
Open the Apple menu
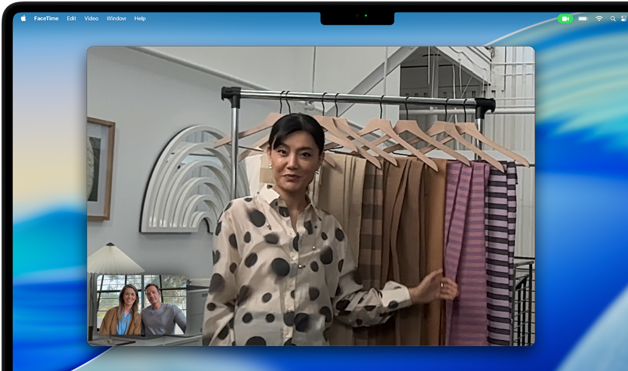(23, 18)
